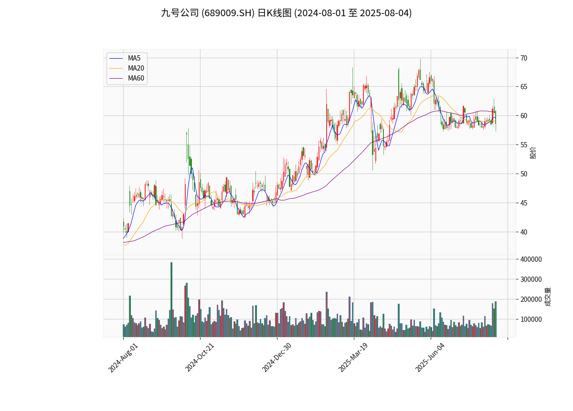This screenshot has height=411, width=573.
Task: Click the price axis value 55
Action: (x=524, y=145)
